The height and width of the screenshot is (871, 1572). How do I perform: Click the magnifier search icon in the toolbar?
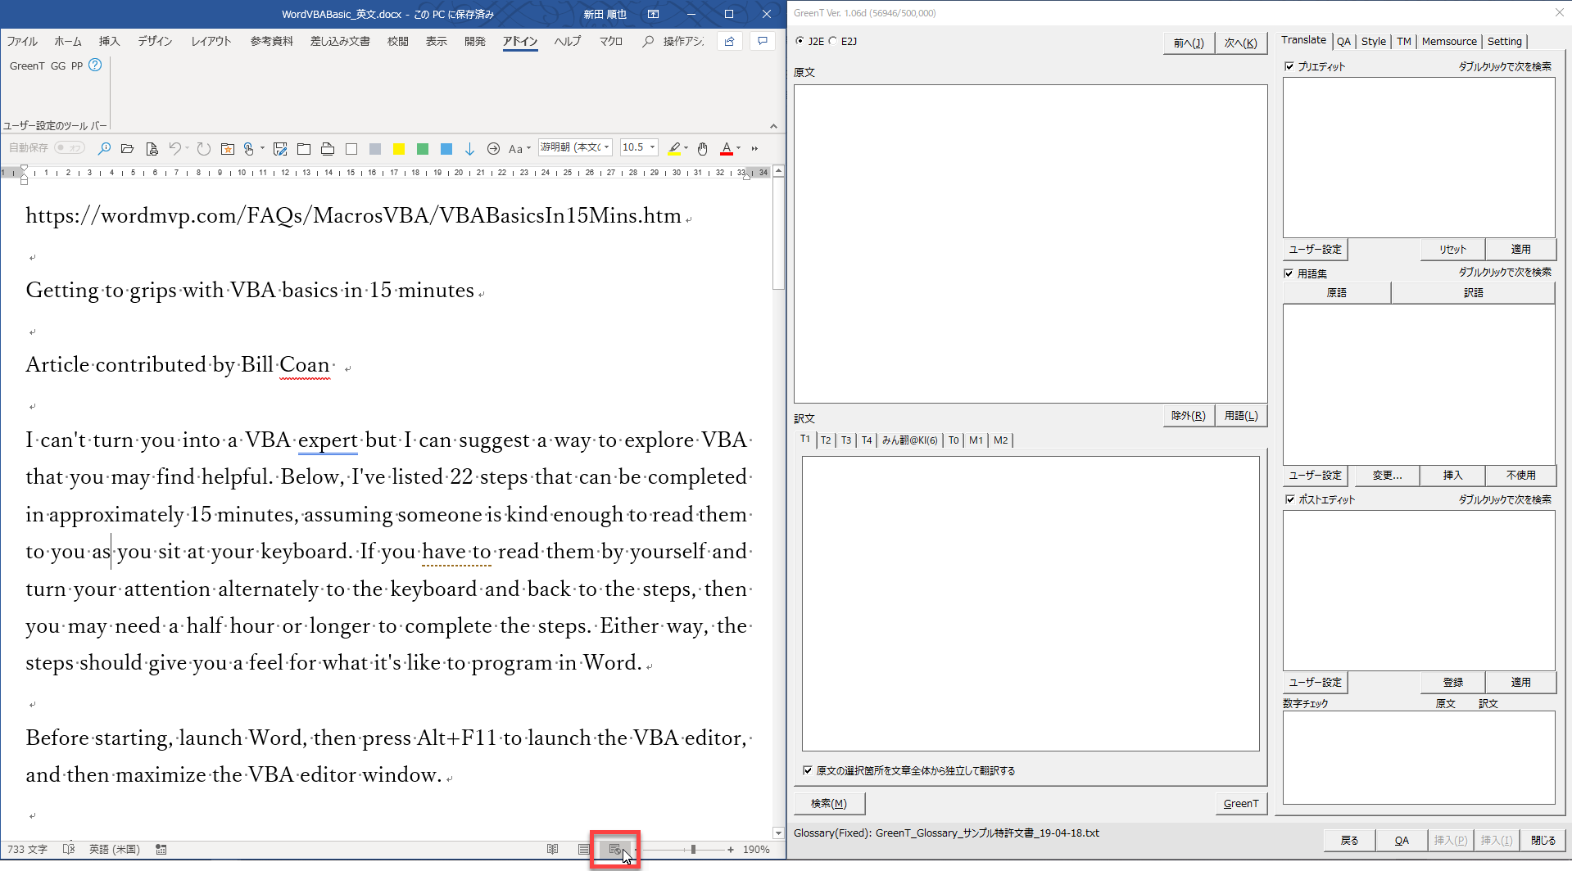[x=104, y=149]
